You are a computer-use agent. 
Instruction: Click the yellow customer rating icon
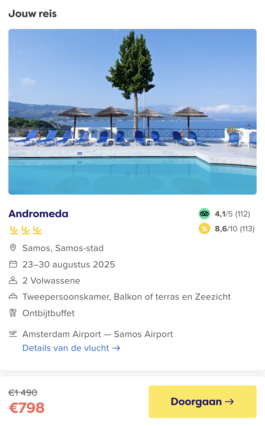pos(204,228)
